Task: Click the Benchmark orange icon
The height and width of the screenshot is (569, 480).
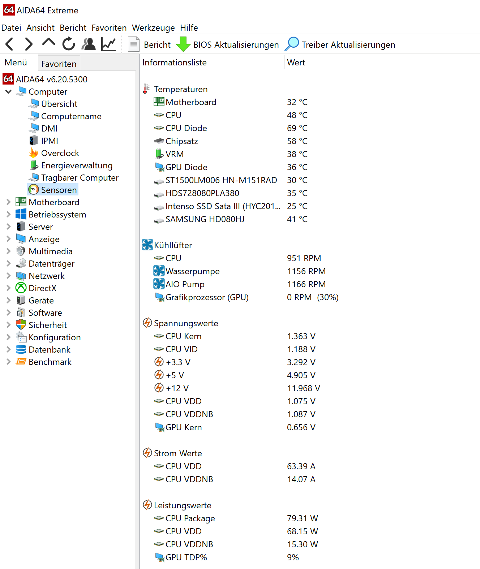Action: point(21,362)
